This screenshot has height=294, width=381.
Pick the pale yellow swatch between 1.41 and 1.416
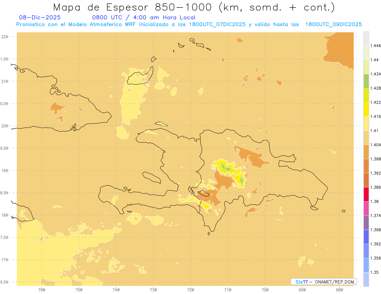coord(366,123)
